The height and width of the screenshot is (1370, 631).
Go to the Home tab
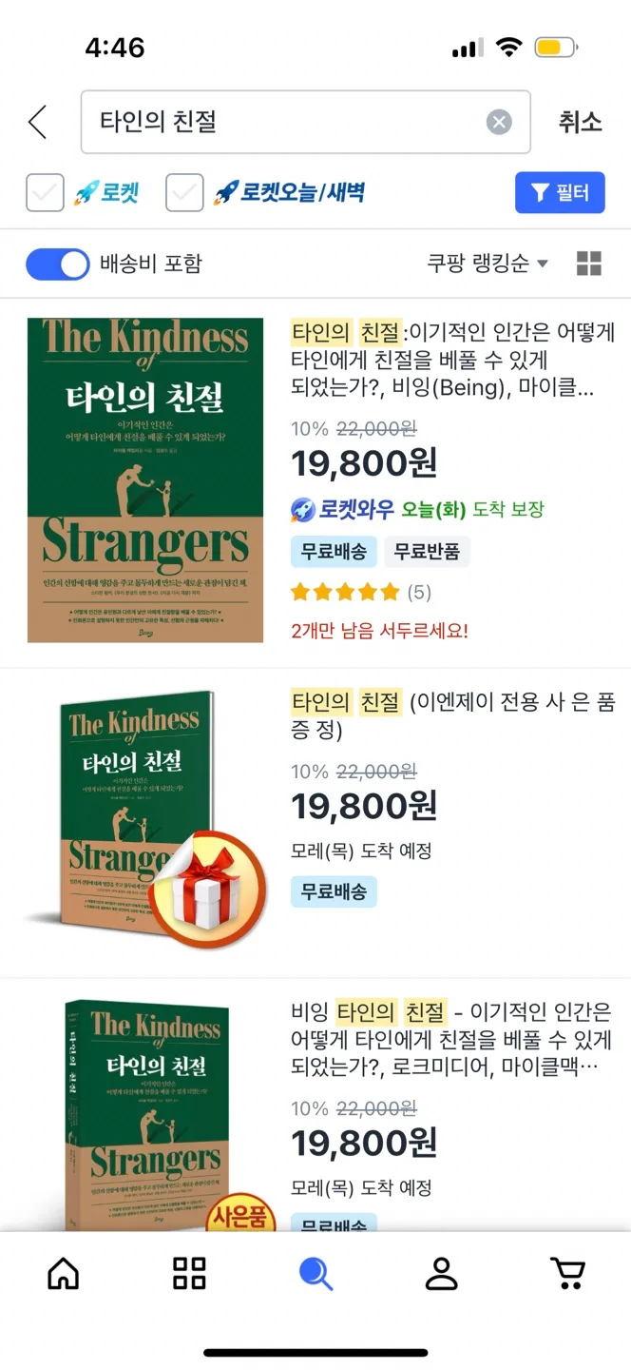point(64,1273)
